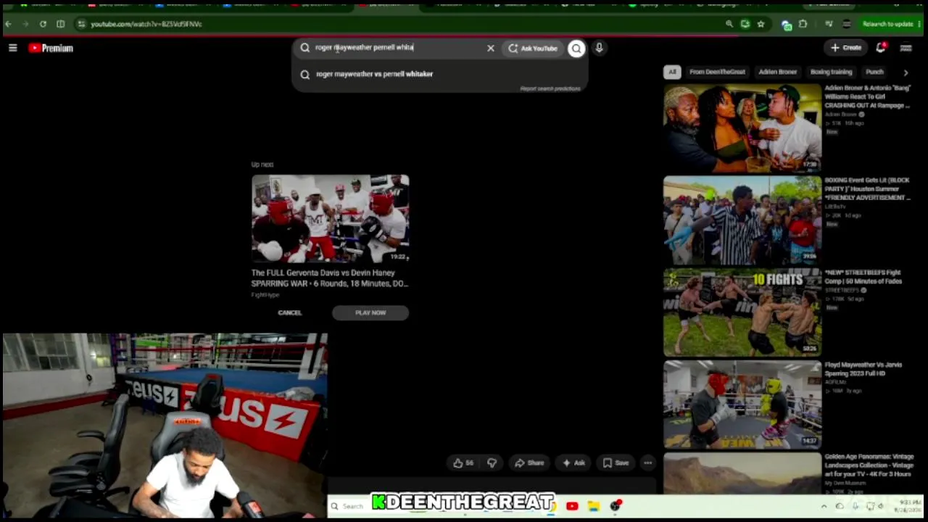Like the video with thumbs up

[463, 463]
